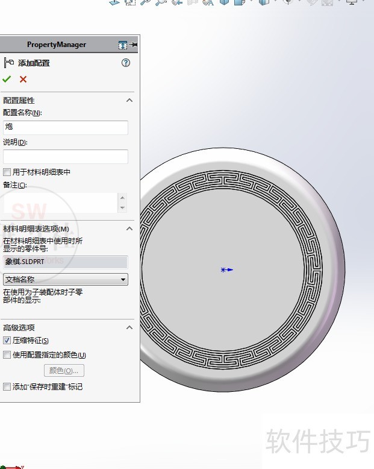The width and height of the screenshot is (374, 469).
Task: Uncheck the 压缩特征 checkbox
Action: point(7,341)
